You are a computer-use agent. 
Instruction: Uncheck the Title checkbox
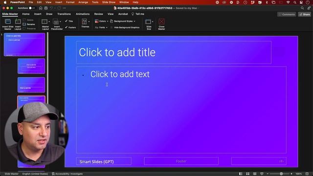(67, 21)
